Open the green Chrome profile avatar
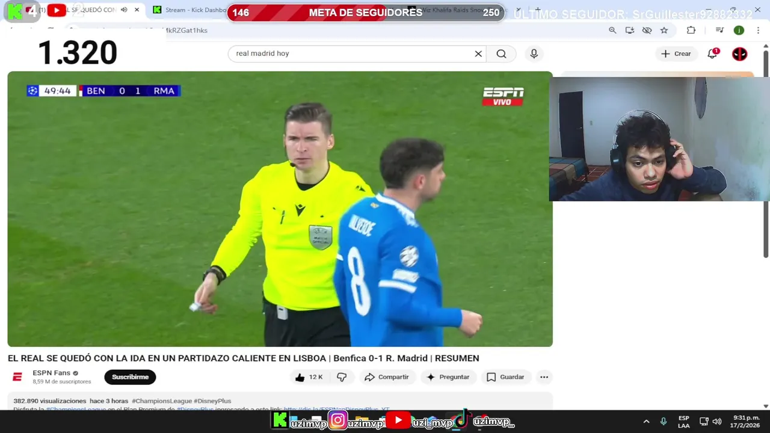This screenshot has width=770, height=433. (x=739, y=30)
